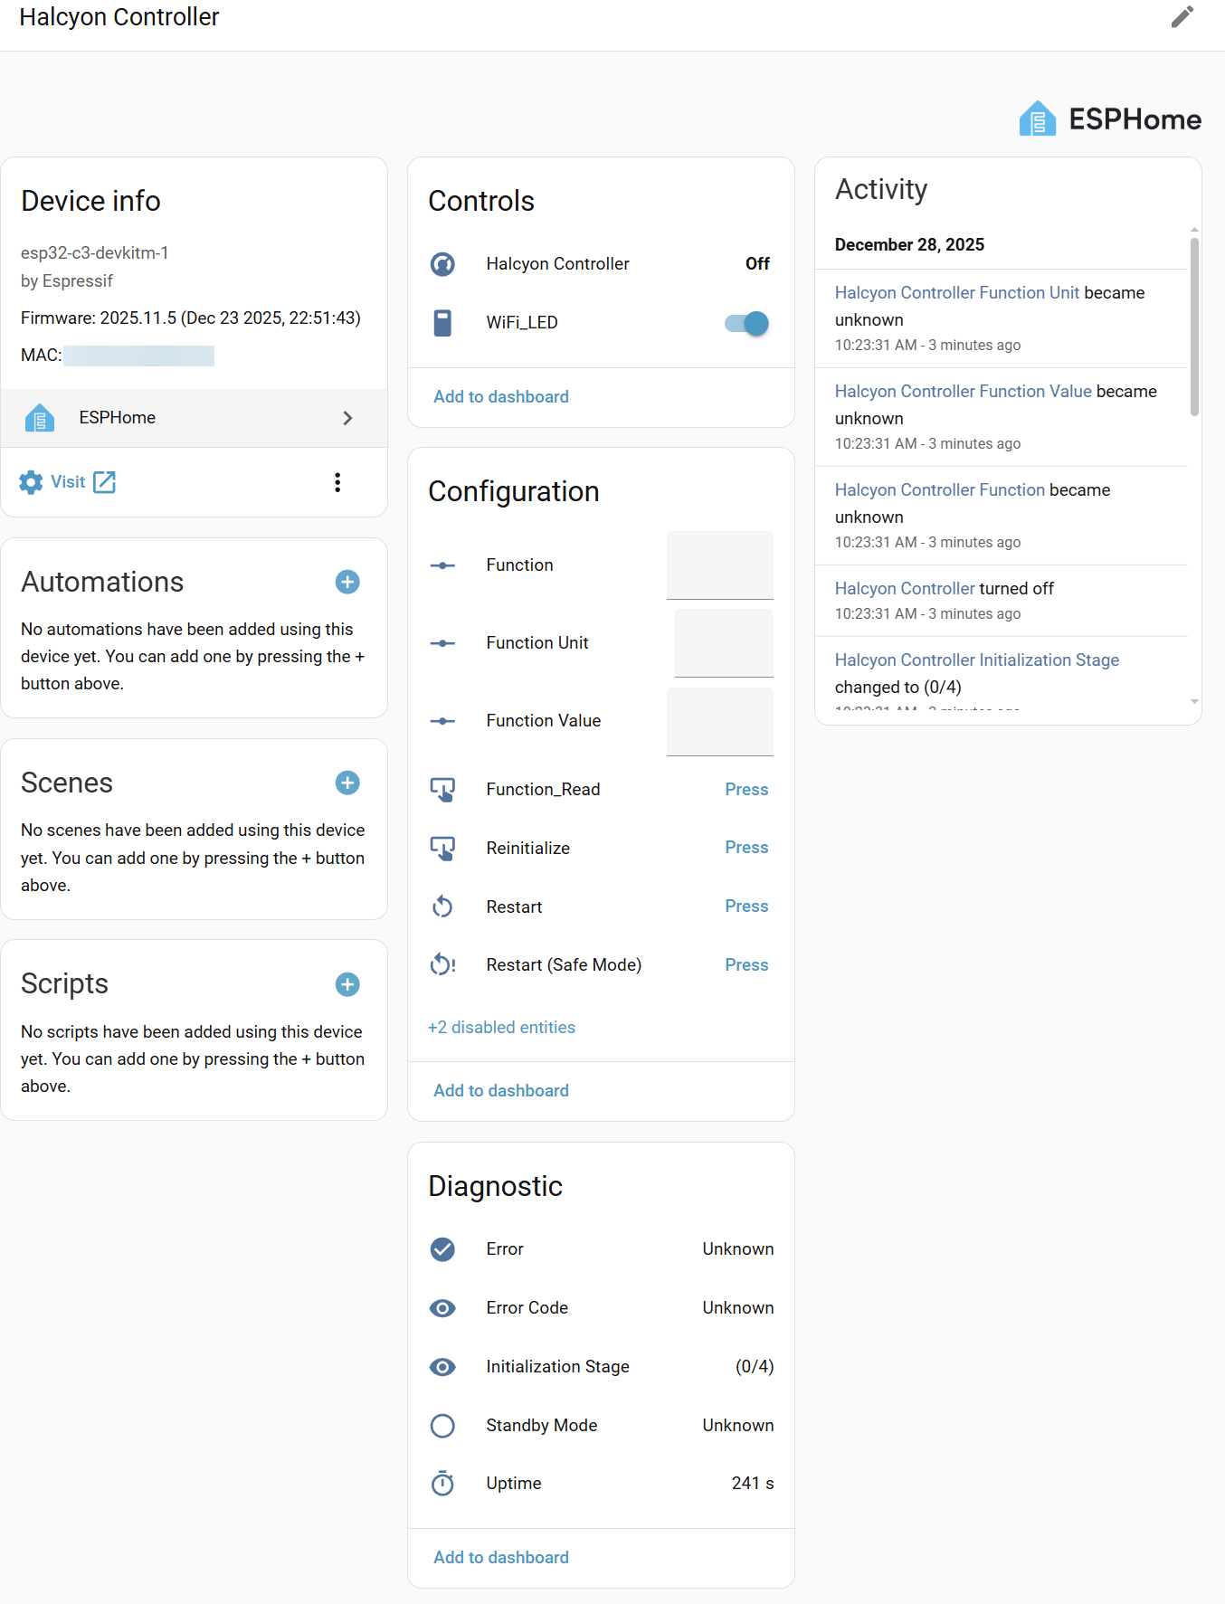Open the three-dot menu in Device info
This screenshot has height=1604, width=1225.
tap(337, 482)
